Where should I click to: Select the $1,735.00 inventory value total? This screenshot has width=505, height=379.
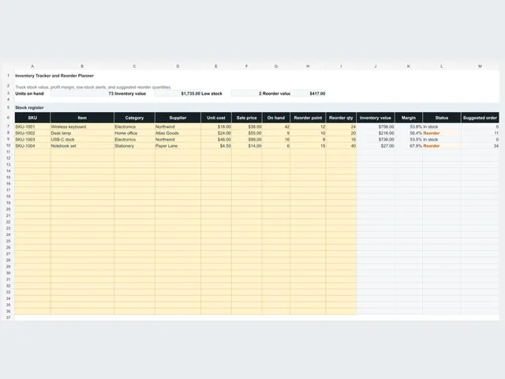[178, 93]
